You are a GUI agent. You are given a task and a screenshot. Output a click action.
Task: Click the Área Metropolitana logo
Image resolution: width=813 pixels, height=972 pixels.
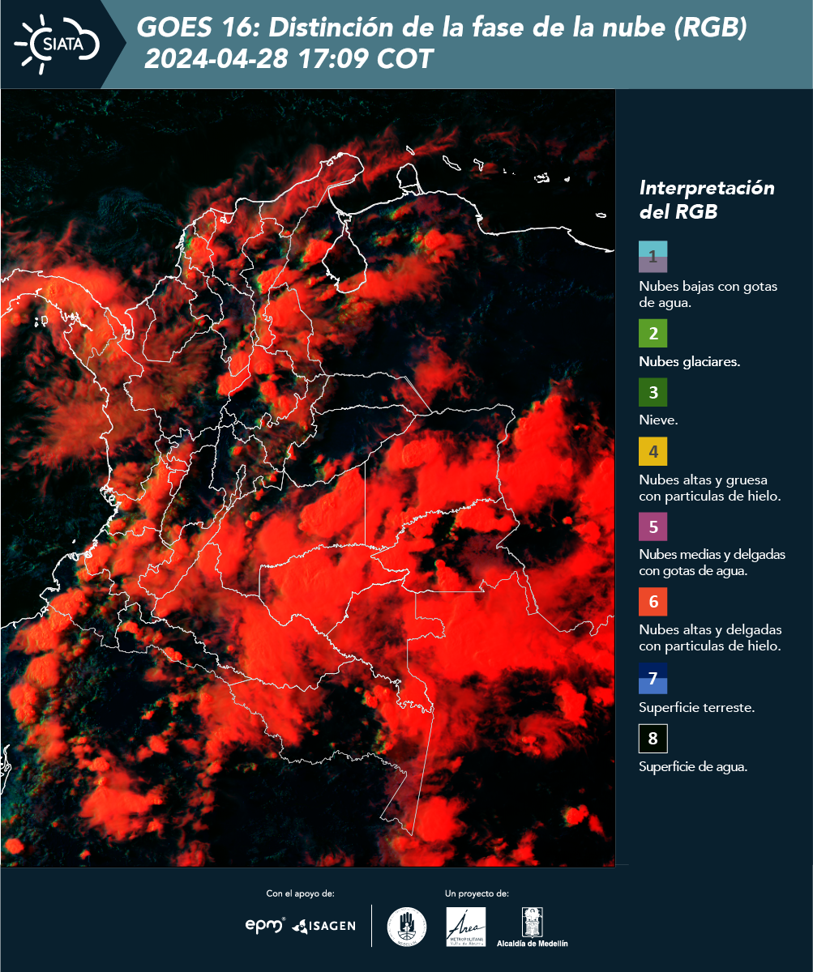point(466,927)
